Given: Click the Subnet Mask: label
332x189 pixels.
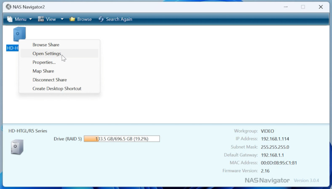Looking at the screenshot, I should coord(244,147).
